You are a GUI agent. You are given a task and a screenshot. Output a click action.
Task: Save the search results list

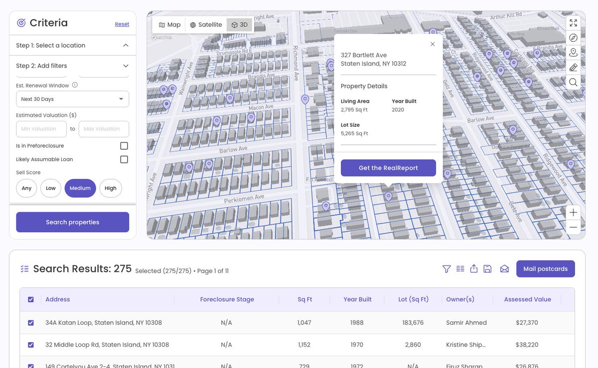click(487, 269)
